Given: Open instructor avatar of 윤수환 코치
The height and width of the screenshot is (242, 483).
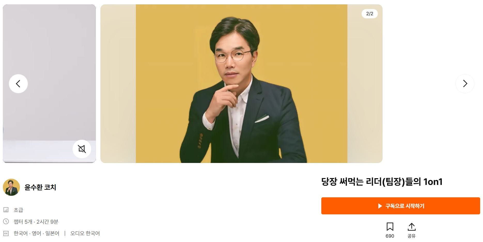Looking at the screenshot, I should (11, 187).
